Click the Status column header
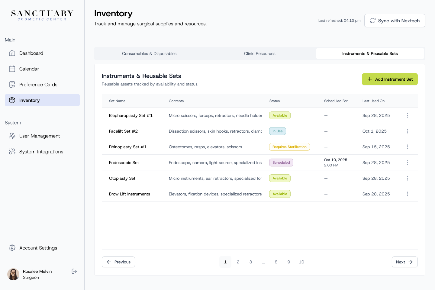This screenshot has height=290, width=435. point(275,101)
